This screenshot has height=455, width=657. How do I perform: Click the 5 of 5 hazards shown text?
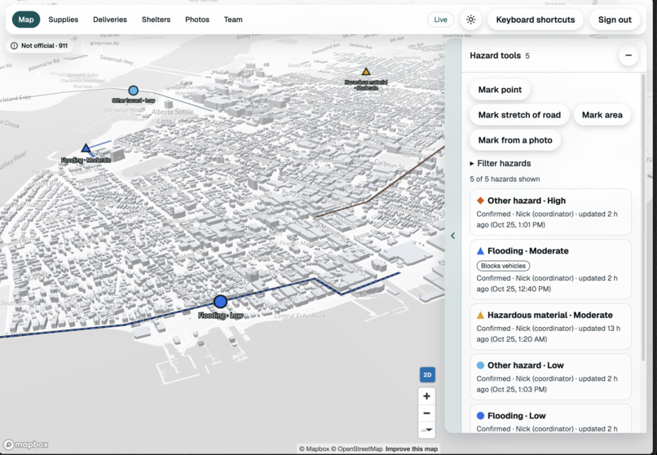coord(505,179)
